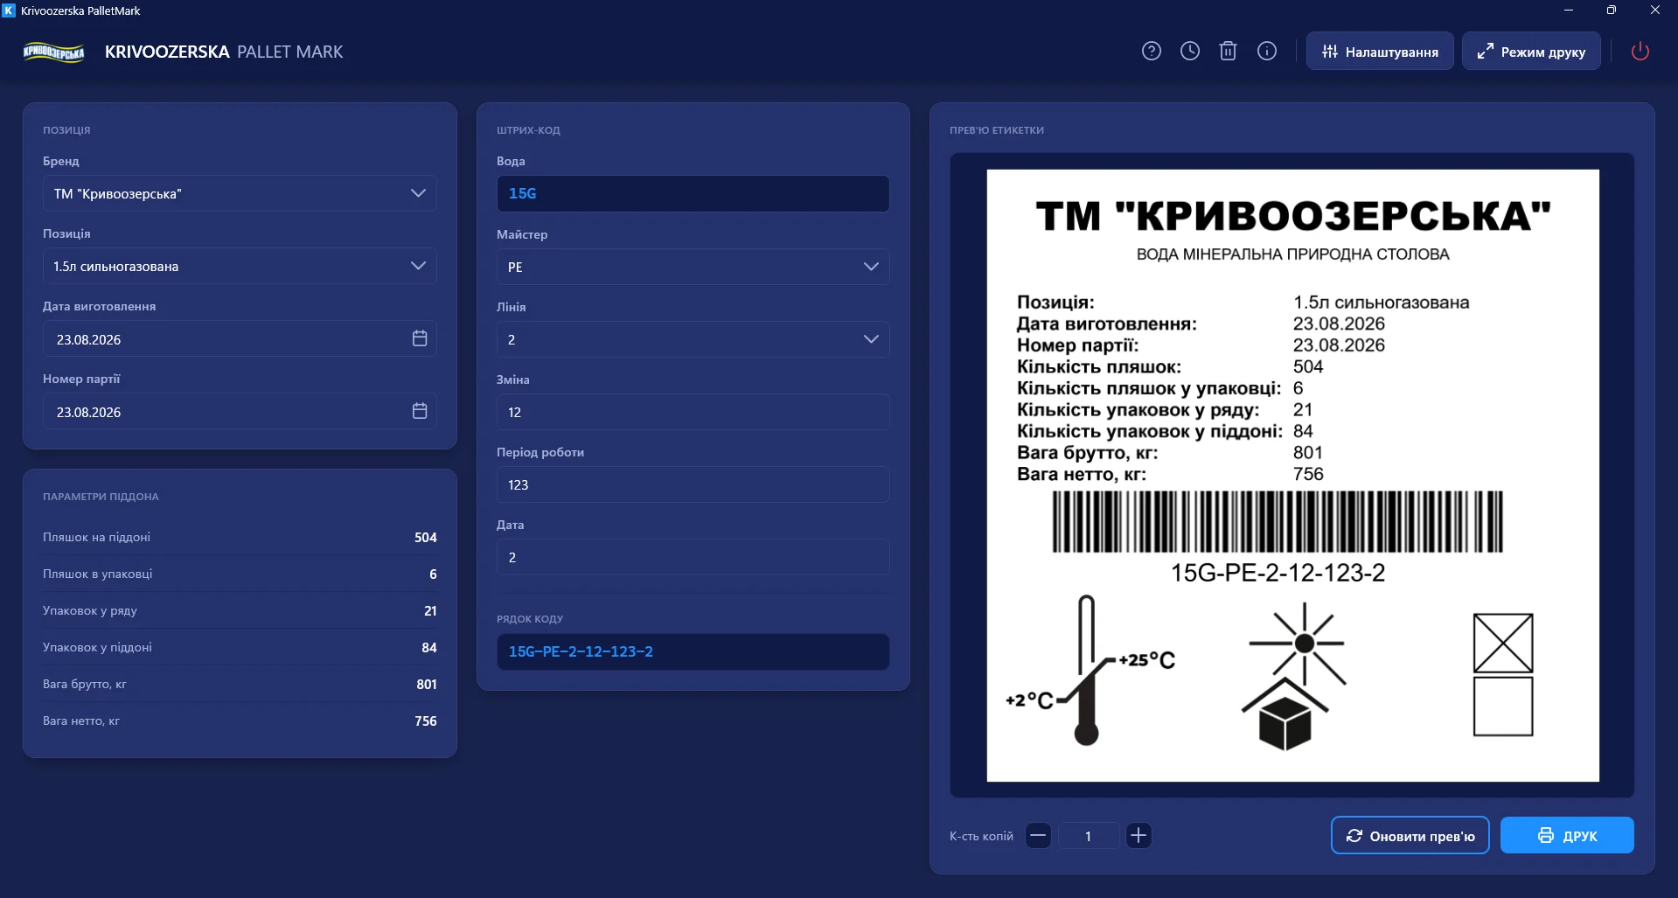Focus the Період роботи field
Screen dimensions: 1678x898
click(x=693, y=484)
